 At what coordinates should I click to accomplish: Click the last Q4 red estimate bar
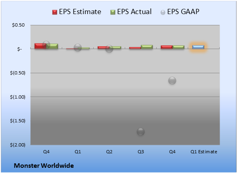click(x=167, y=47)
